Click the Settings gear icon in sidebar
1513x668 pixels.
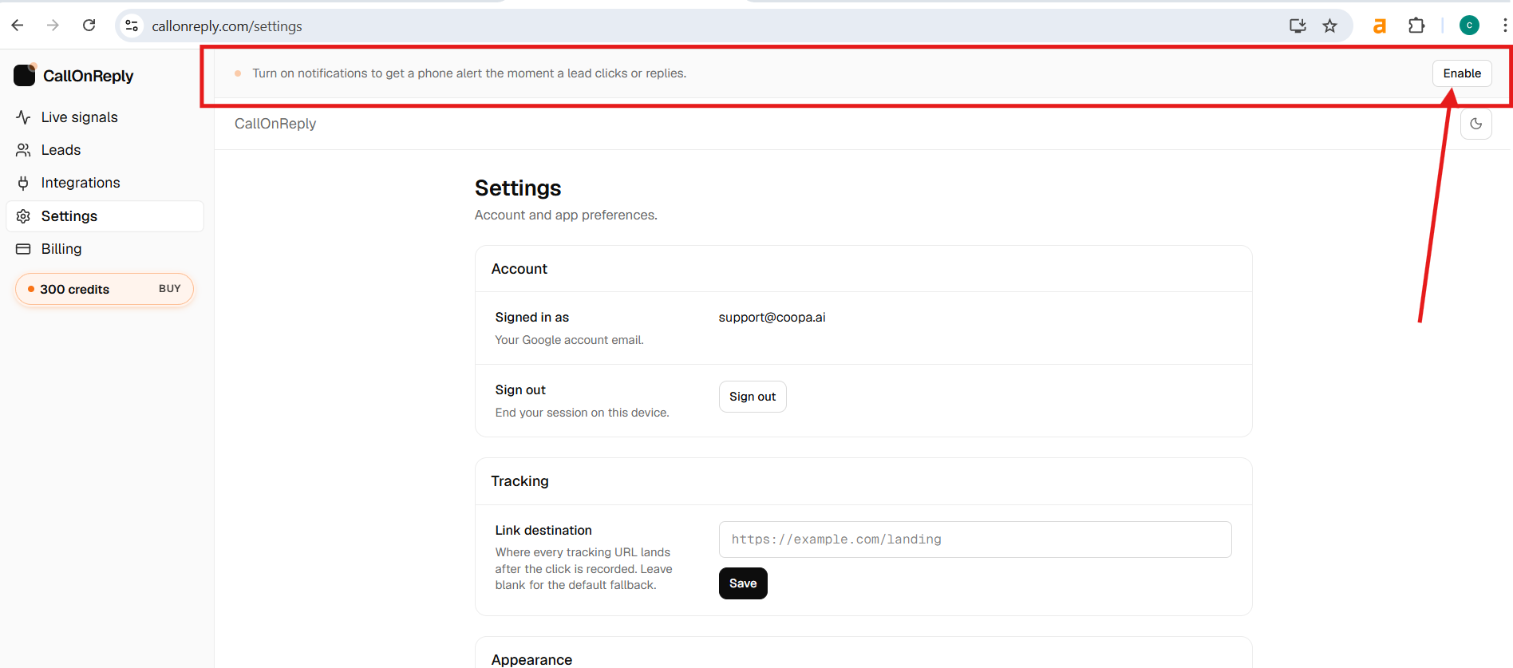pos(23,216)
